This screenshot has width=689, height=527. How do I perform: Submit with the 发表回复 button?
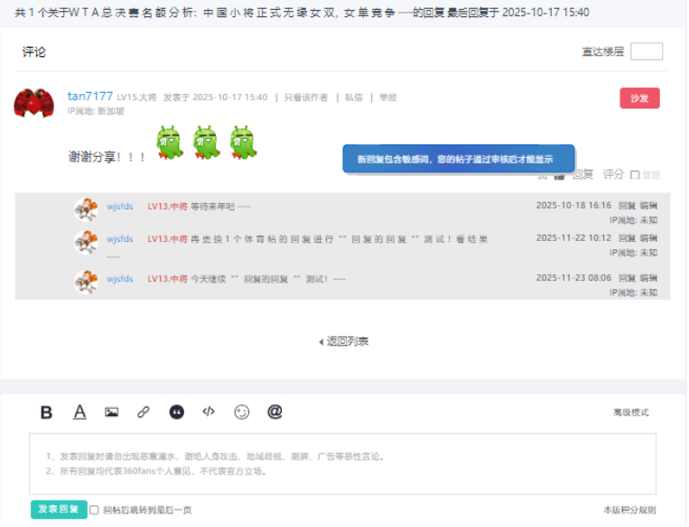coord(59,510)
